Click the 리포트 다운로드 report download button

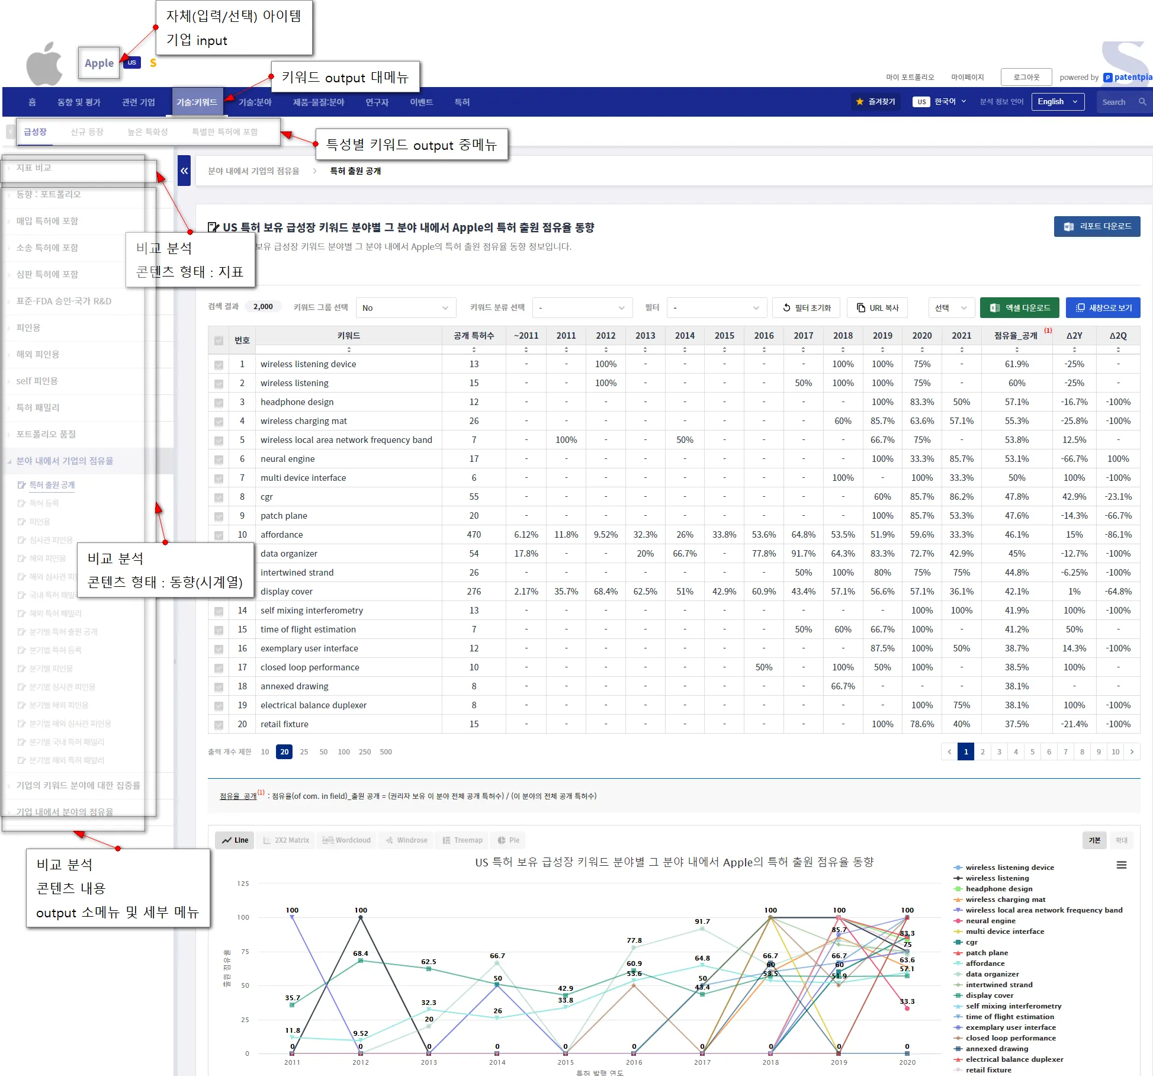1097,226
